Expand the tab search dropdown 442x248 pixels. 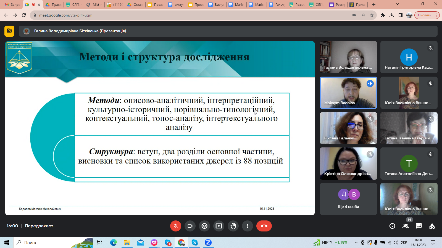click(x=398, y=4)
